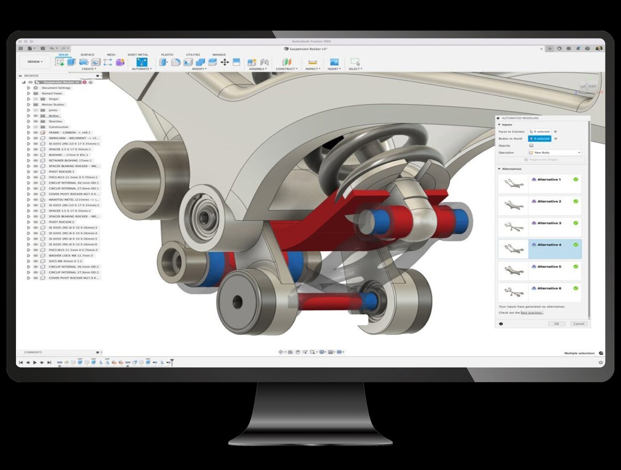Expand the SWINGARM - WELDMENT tree item

28,138
